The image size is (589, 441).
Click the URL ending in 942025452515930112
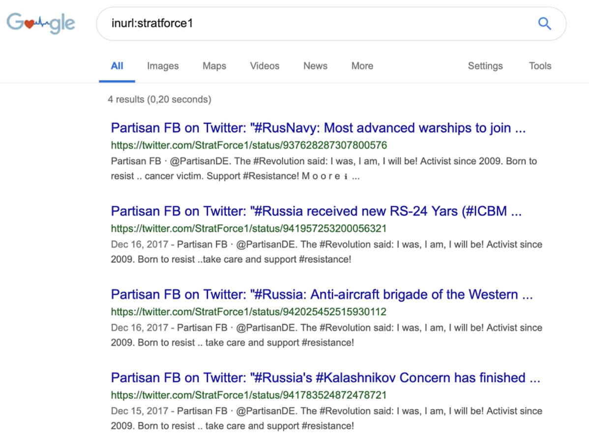249,312
